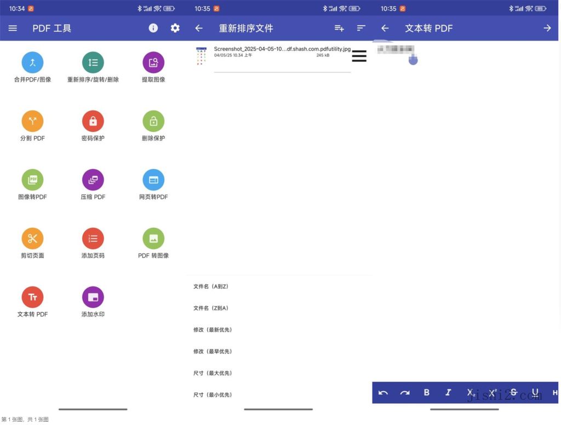This screenshot has height=425, width=561.
Task: Sort by 尺寸（最大优先）
Action: (x=213, y=373)
